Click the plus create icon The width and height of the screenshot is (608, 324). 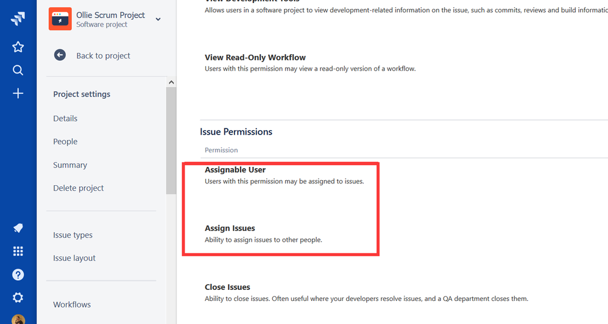pos(18,93)
